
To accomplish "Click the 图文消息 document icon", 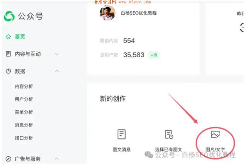I will point(121,134).
